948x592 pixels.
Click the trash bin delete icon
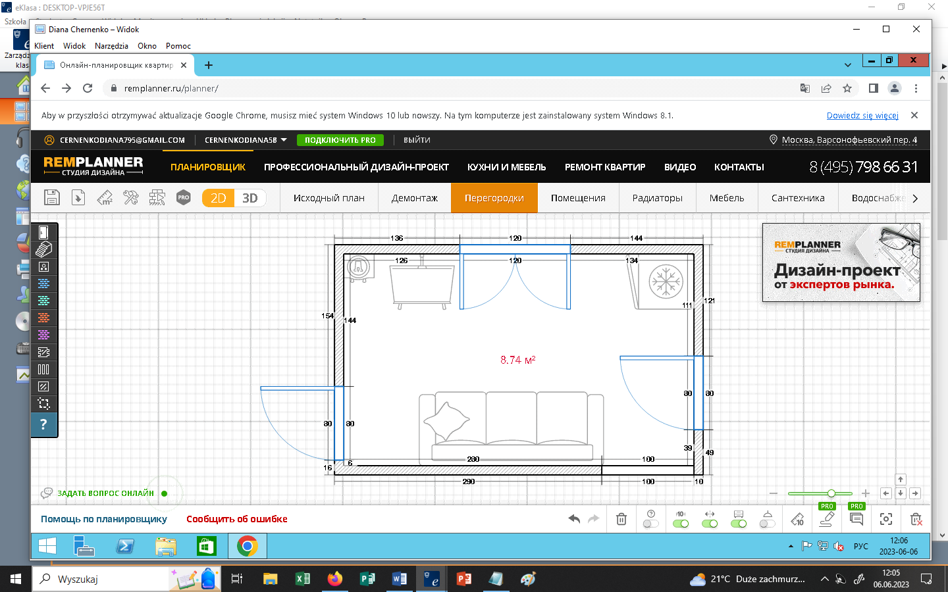coord(621,519)
